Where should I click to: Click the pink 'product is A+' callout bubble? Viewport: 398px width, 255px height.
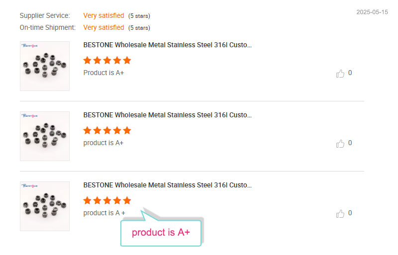[161, 233]
